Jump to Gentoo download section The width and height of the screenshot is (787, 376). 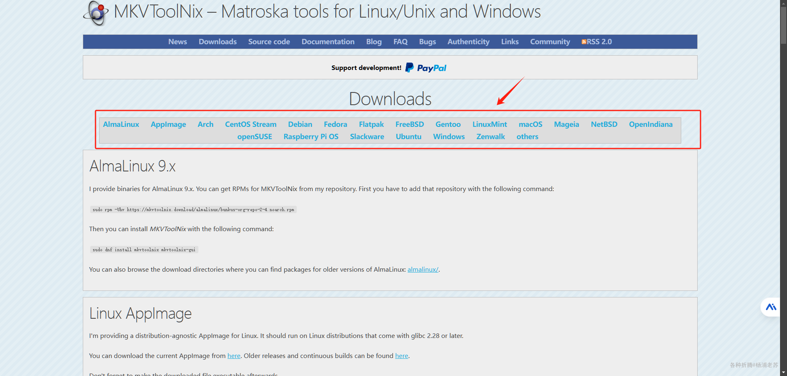tap(448, 124)
